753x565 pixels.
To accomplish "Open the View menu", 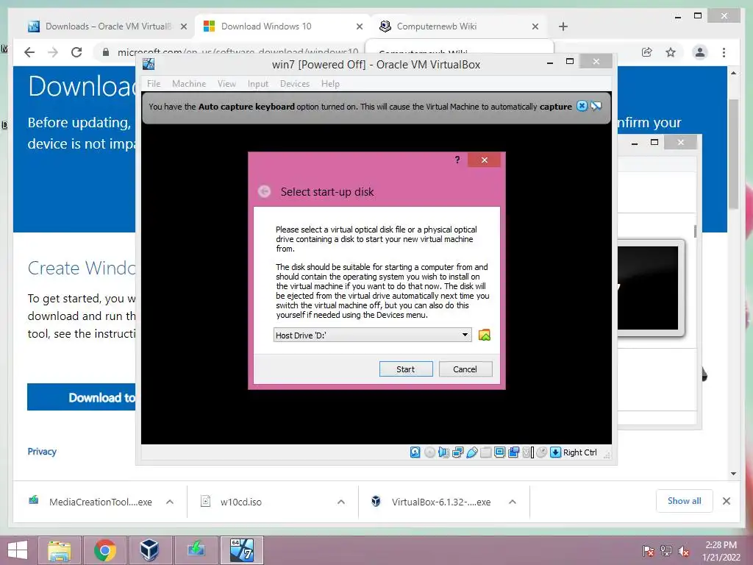I will click(226, 84).
